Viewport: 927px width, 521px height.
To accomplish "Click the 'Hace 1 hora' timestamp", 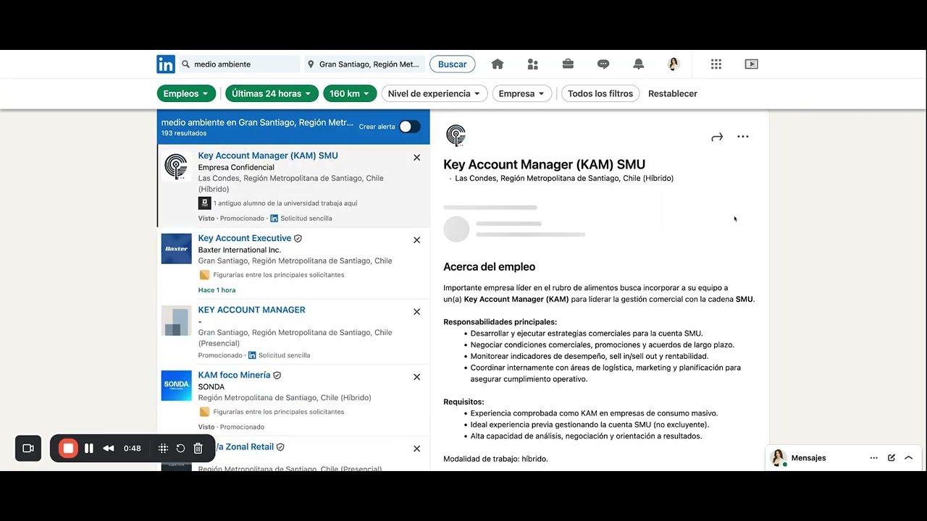I will (x=217, y=290).
